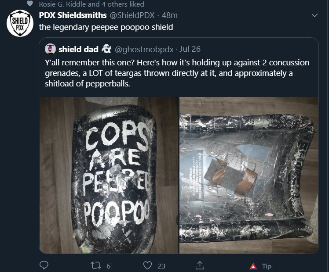Like the tweet with the heart icon
Viewport: 329px width, 272px height.
pyautogui.click(x=147, y=265)
